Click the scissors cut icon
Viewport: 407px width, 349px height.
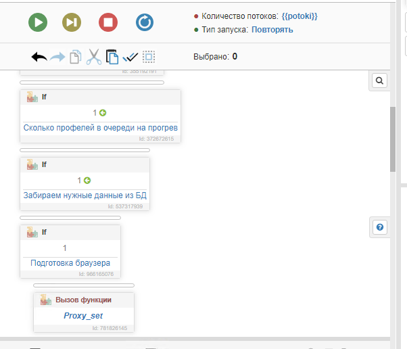(94, 57)
